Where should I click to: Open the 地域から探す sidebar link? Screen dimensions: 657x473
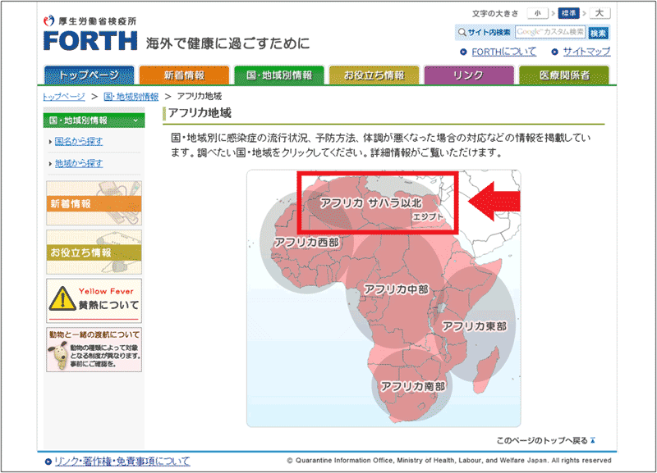79,163
